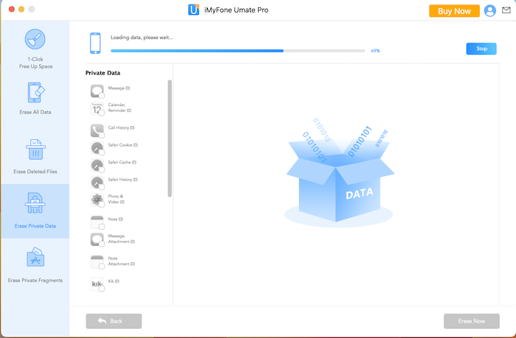Screen dimensions: 516x338
Task: Stop the data loading
Action: pos(481,49)
